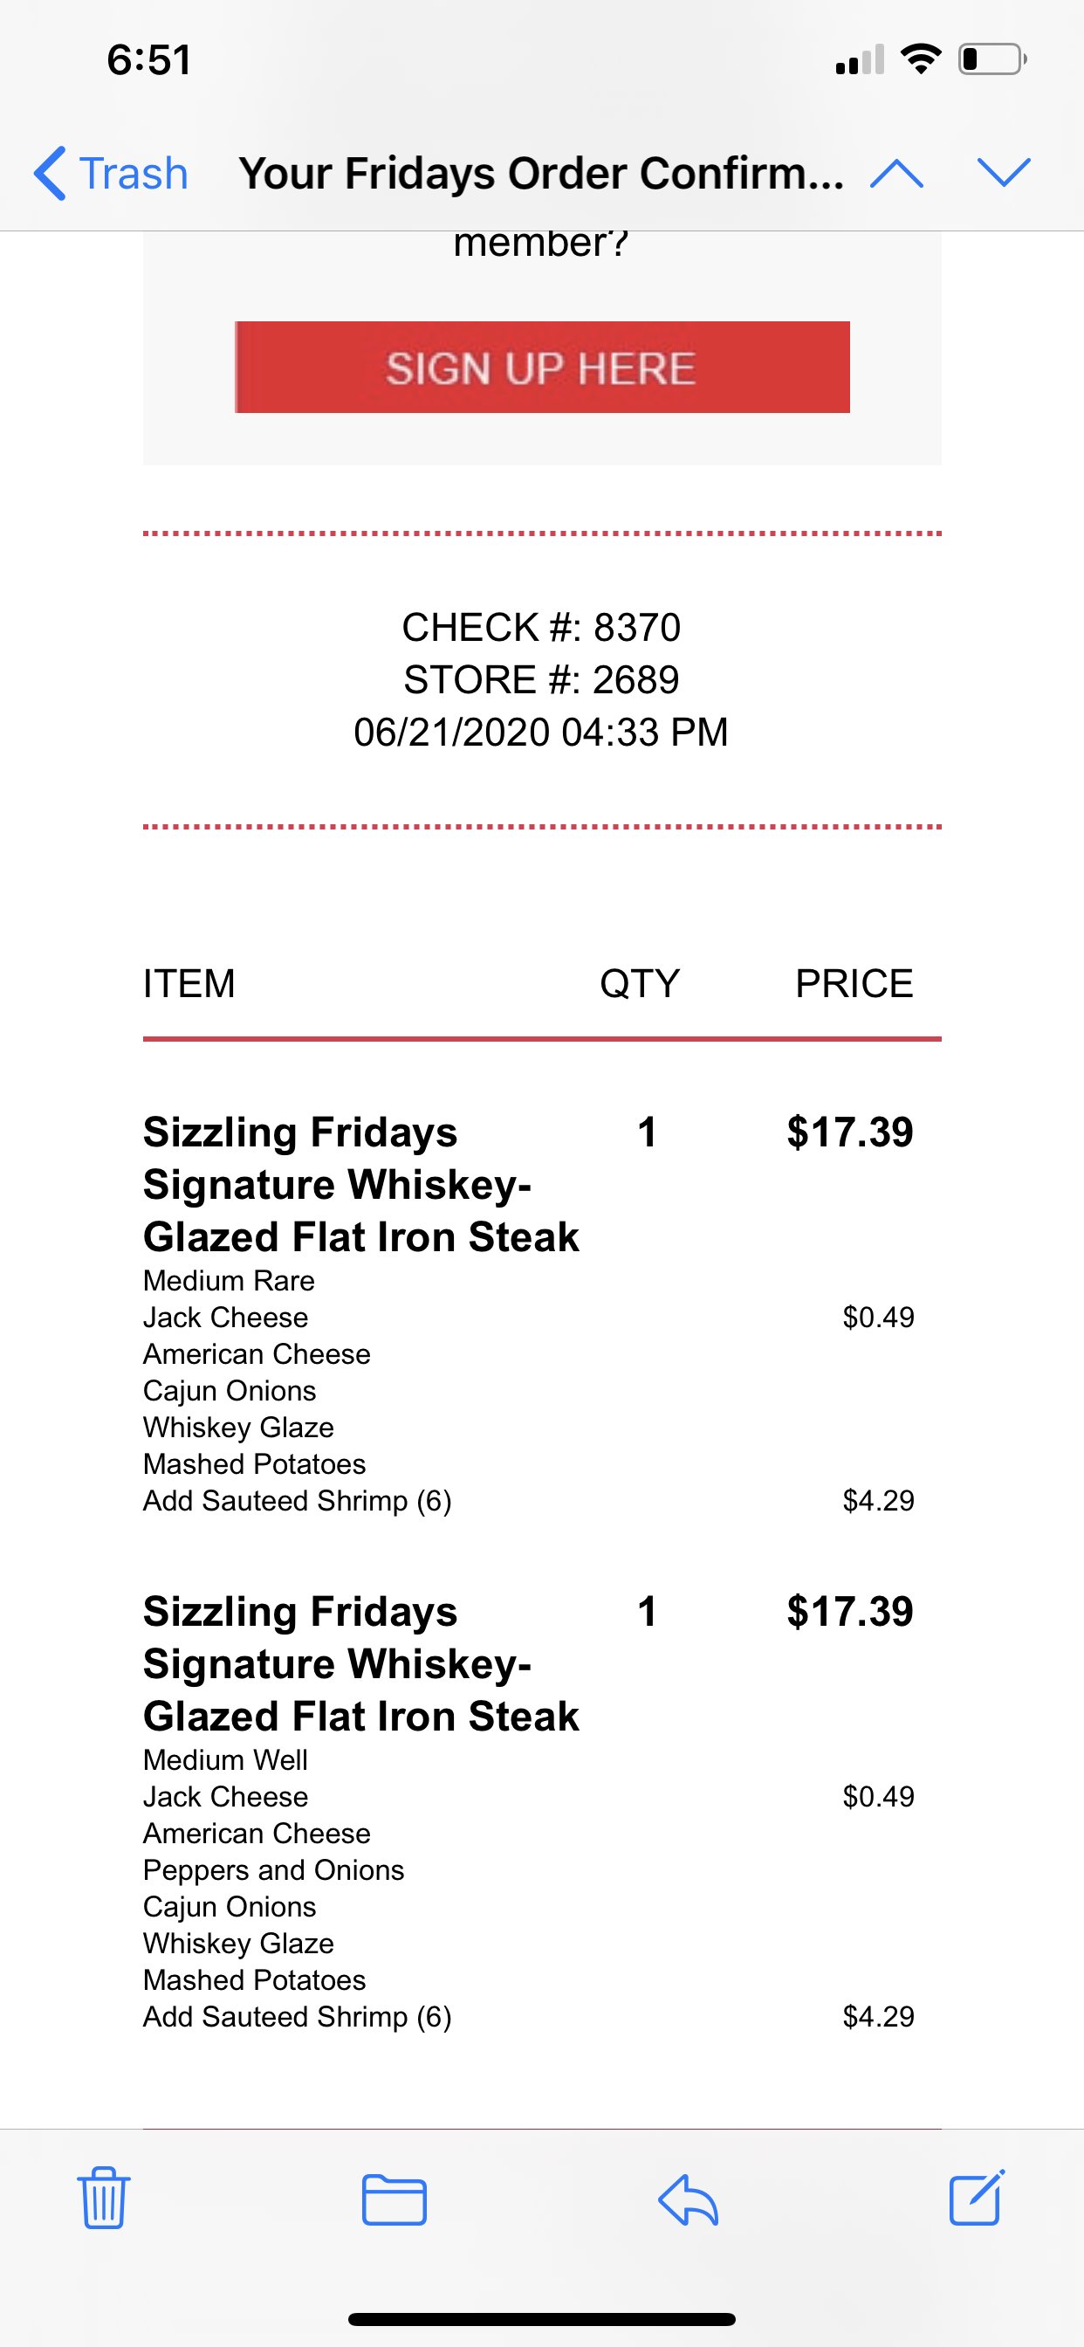Tap the order date 06/21/2020 text

pos(541,732)
